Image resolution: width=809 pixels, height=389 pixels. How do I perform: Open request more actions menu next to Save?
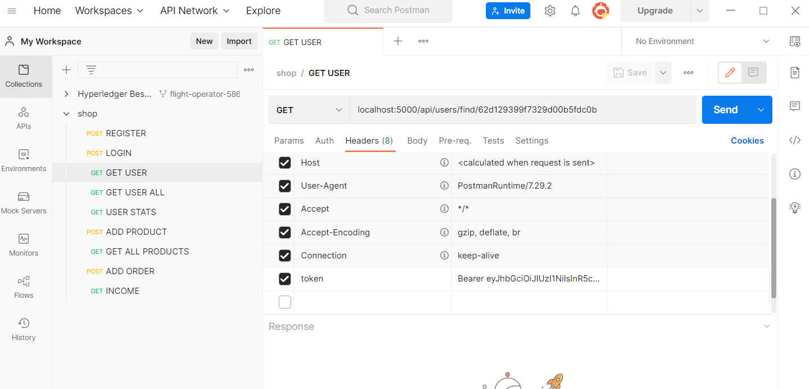(x=688, y=73)
